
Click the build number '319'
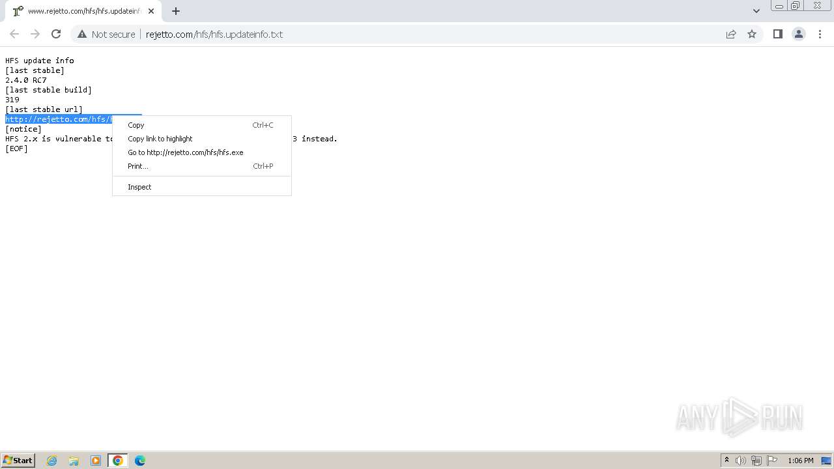click(x=12, y=100)
